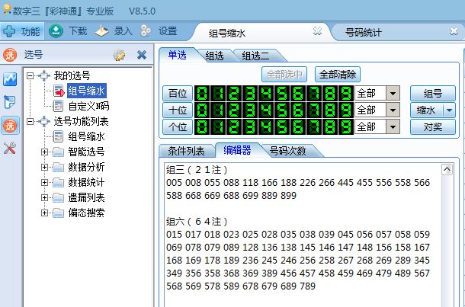Click the wrench tools icon in sidebar
The width and height of the screenshot is (465, 307).
[10, 148]
